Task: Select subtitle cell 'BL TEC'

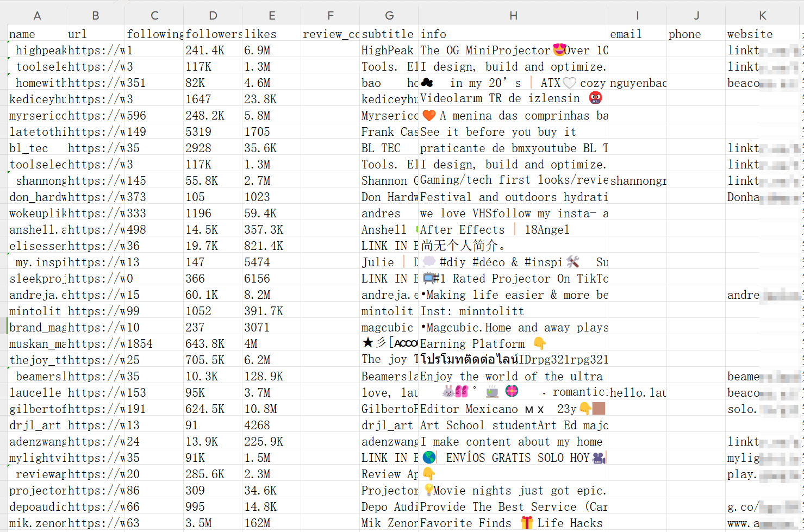Action: [x=389, y=148]
